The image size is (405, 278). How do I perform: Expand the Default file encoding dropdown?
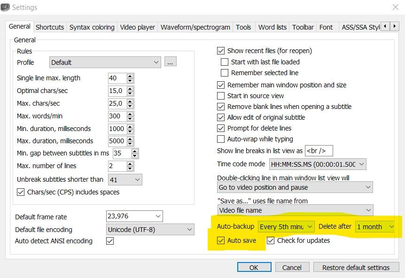click(189, 230)
